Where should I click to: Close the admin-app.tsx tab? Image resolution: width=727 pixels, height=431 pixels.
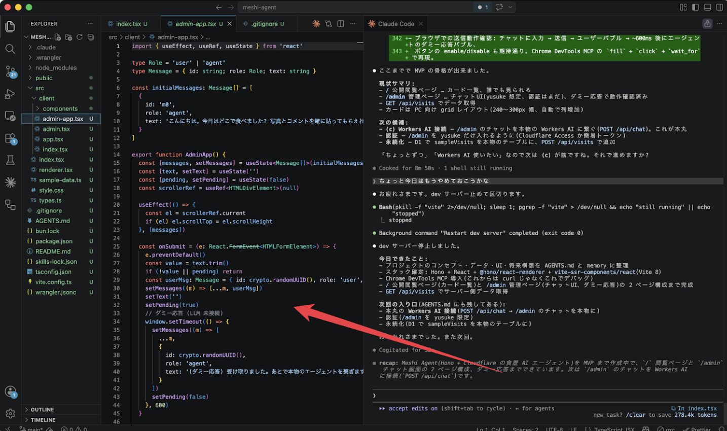click(x=230, y=24)
